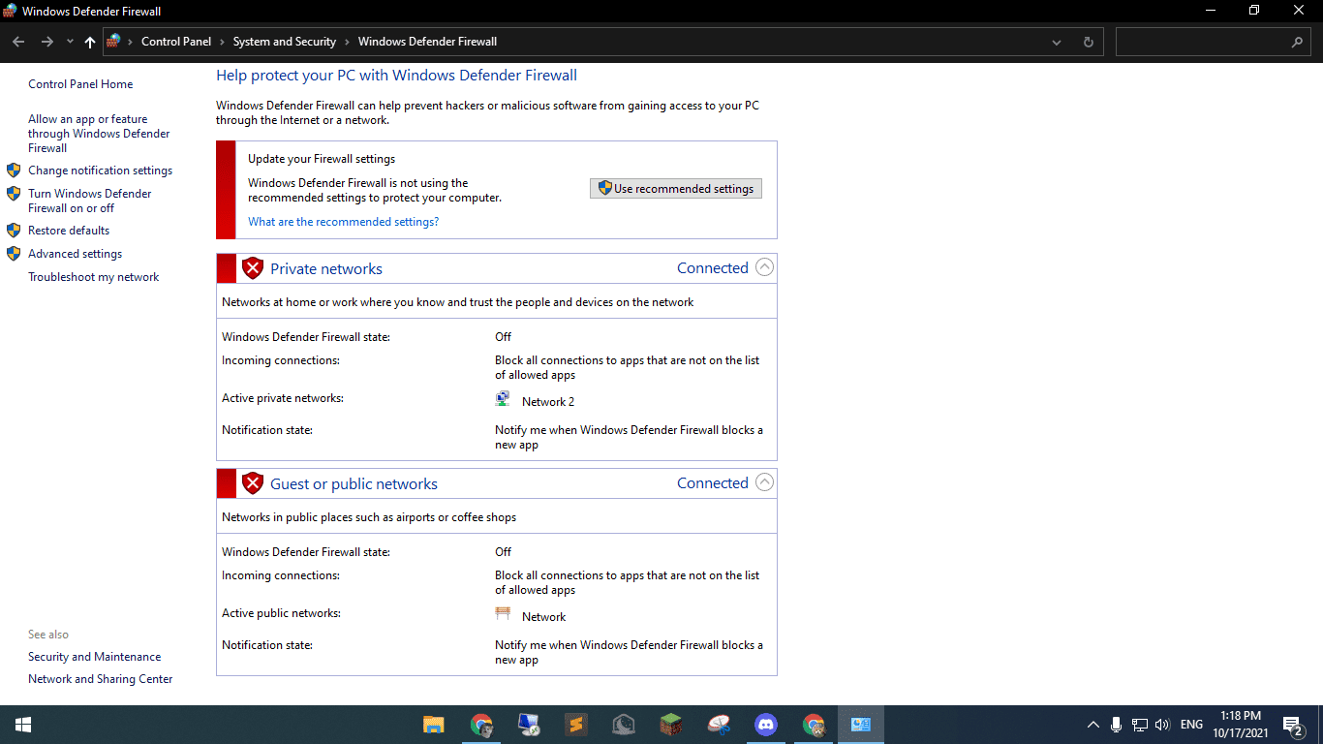
Task: Click the Active private networks label
Action: point(283,398)
